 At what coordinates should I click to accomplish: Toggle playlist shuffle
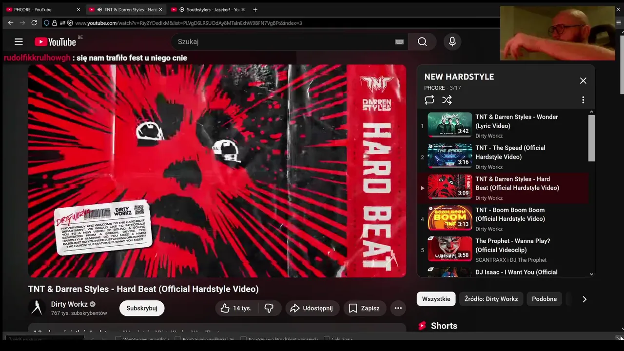447,100
